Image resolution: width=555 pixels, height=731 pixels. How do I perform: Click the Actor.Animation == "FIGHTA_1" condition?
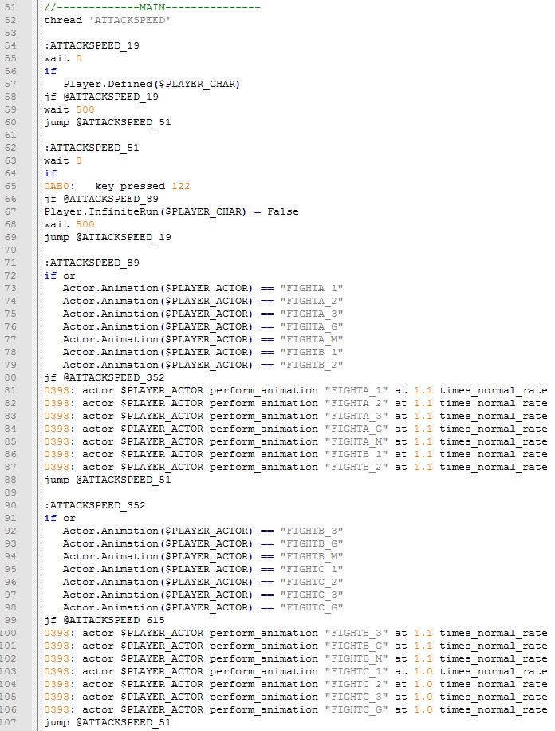(203, 289)
